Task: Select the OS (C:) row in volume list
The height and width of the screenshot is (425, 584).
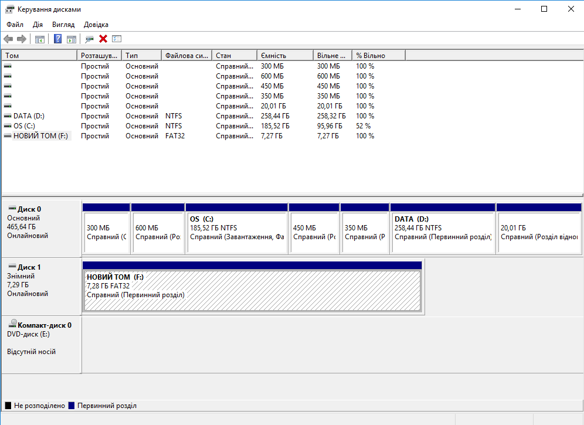Action: coord(23,126)
